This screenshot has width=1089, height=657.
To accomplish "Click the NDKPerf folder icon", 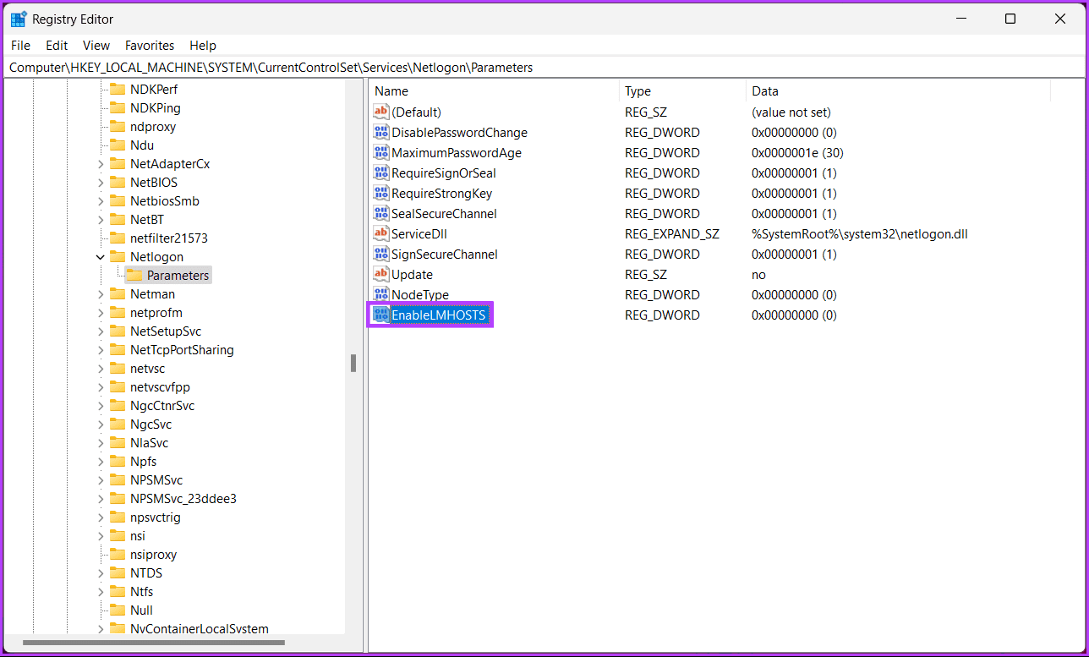I will [x=118, y=89].
